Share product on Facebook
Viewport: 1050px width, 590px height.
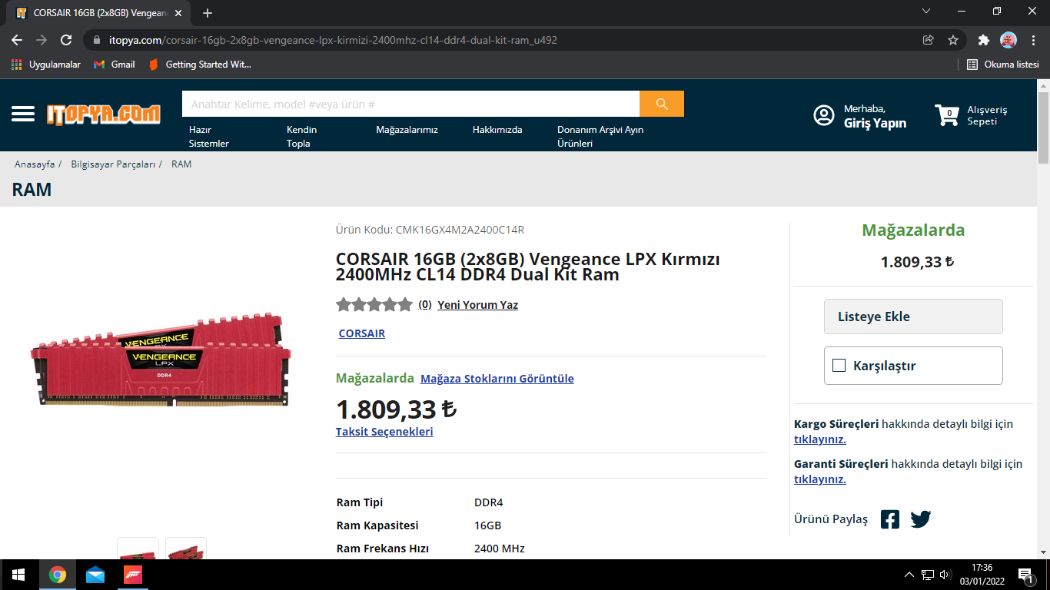click(890, 519)
